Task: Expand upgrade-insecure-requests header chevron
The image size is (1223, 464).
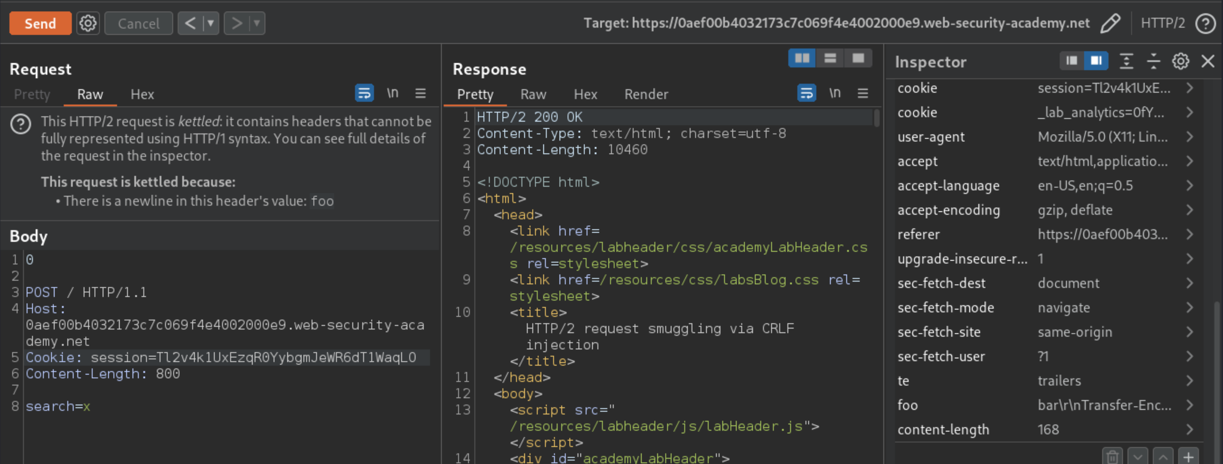Action: click(1189, 258)
